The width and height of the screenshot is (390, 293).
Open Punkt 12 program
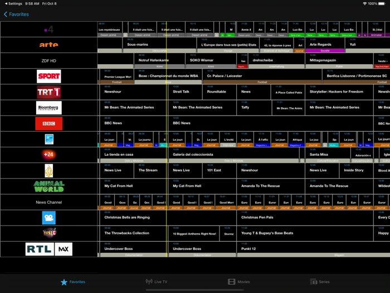coord(314,249)
